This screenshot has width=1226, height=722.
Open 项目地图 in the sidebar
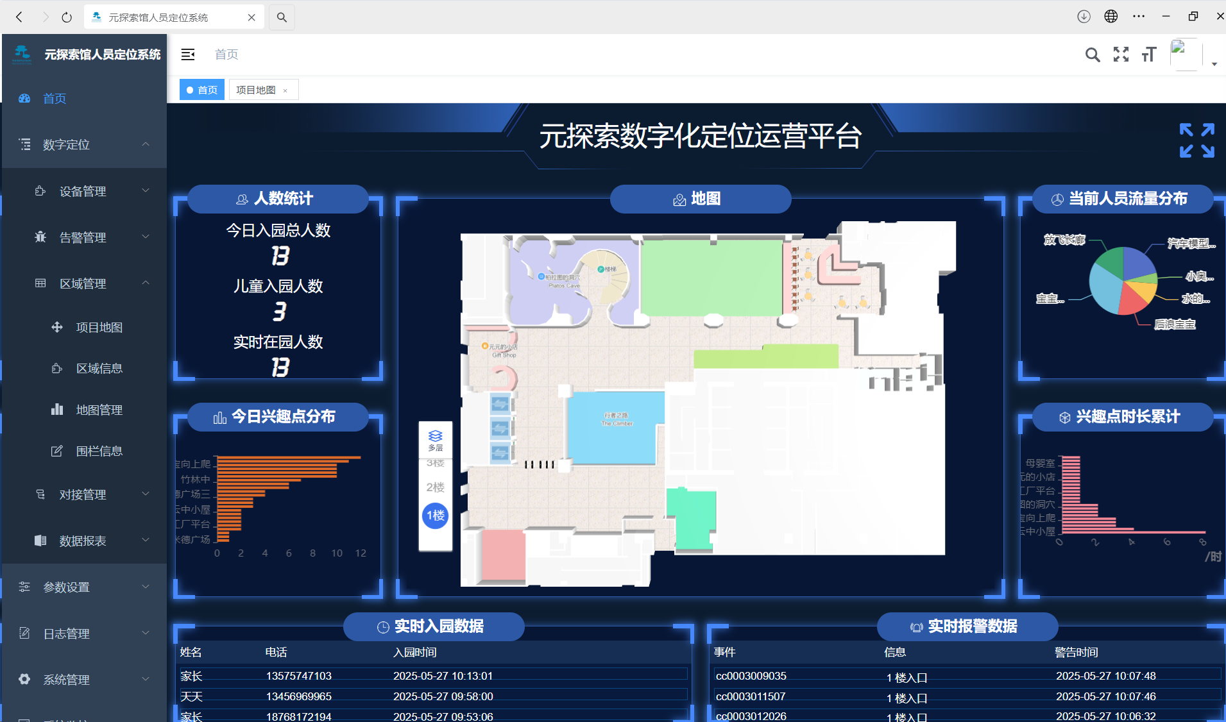click(x=99, y=328)
